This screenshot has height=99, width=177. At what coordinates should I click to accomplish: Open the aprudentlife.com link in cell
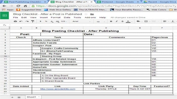click(x=58, y=89)
